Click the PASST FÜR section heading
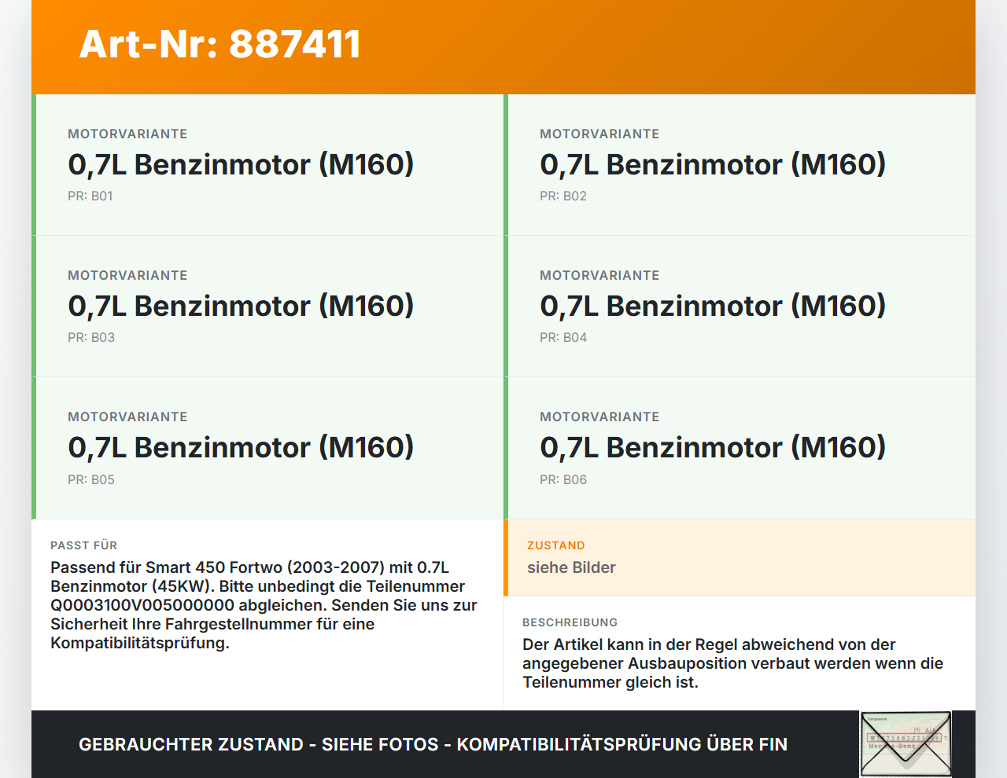Screen dimensions: 1007x778 coord(83,545)
